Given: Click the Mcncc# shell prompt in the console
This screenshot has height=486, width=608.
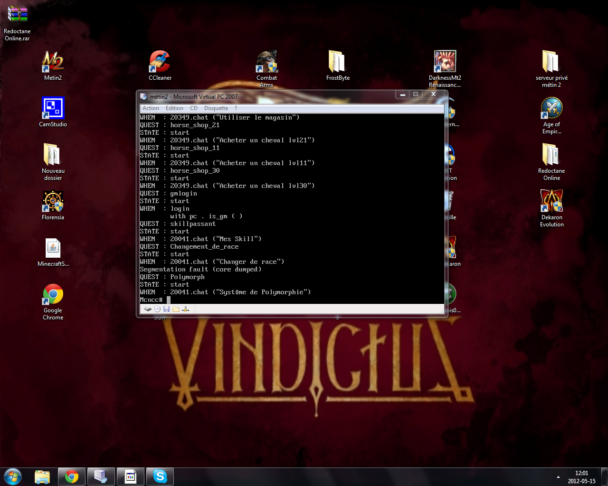Looking at the screenshot, I should (x=151, y=299).
